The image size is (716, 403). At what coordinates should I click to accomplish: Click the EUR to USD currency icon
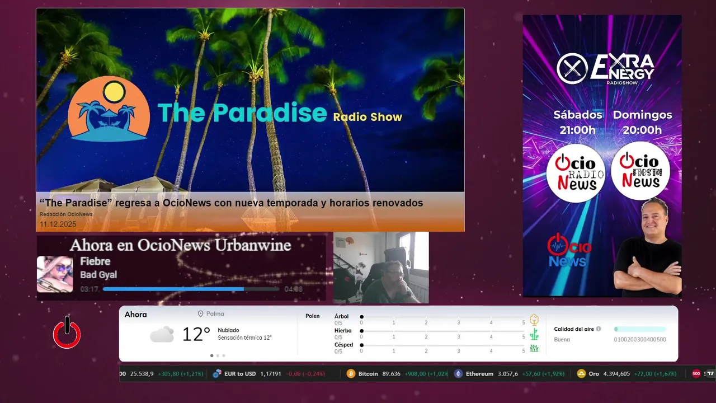pos(217,374)
